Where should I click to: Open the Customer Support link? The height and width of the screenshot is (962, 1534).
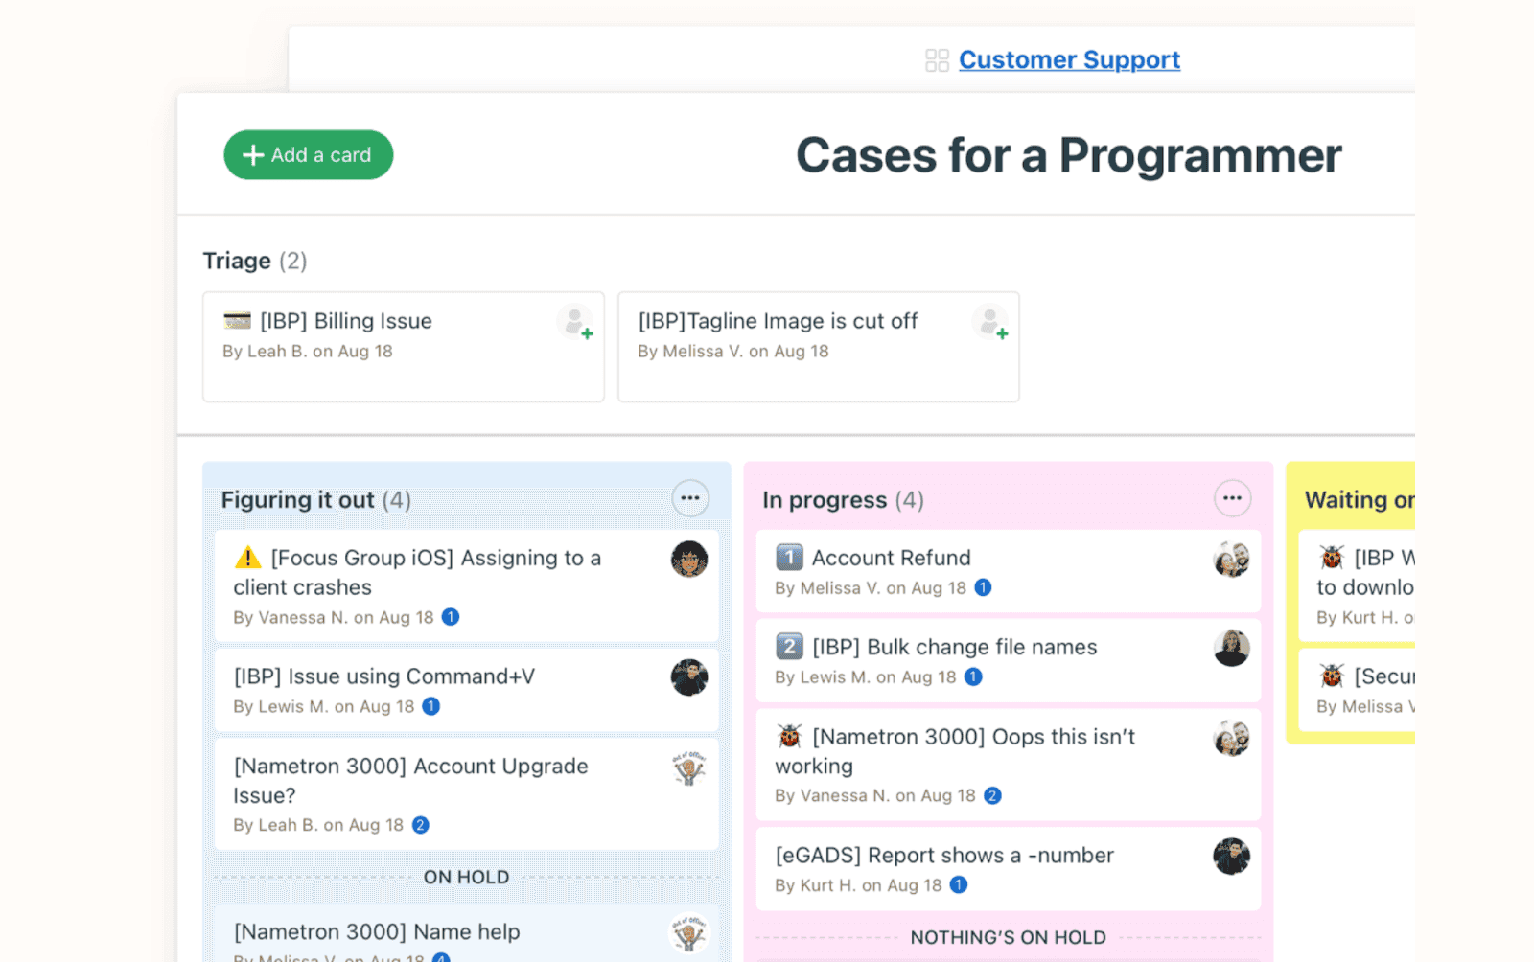1069,59
